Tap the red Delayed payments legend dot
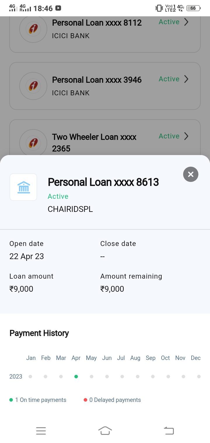This screenshot has height=443, width=210. (85, 400)
